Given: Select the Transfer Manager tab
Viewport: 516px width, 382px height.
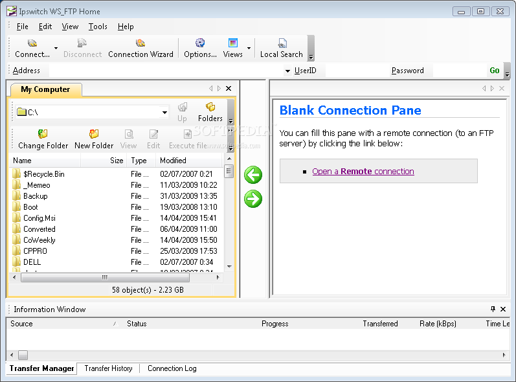Looking at the screenshot, I should (x=42, y=368).
